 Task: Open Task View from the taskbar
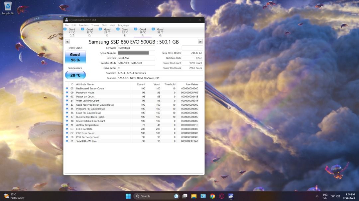(x=185, y=196)
